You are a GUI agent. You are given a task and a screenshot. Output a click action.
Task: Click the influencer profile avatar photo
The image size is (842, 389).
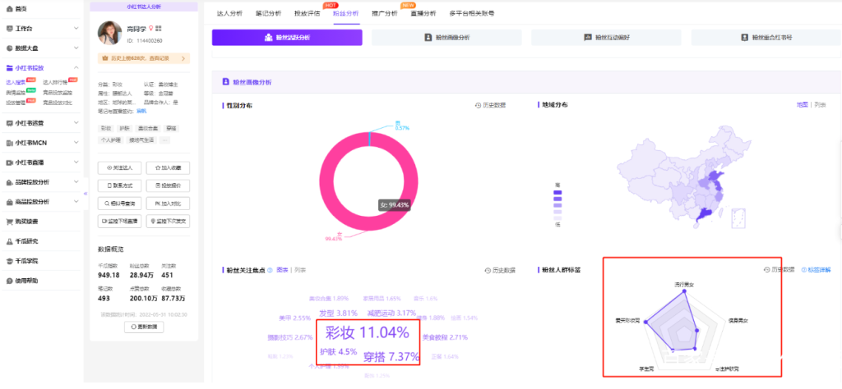point(109,33)
